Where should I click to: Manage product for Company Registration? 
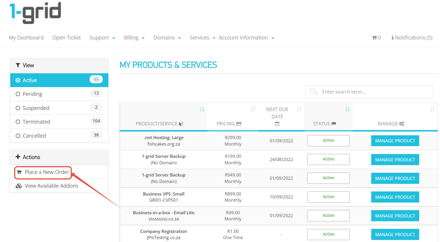point(395,234)
